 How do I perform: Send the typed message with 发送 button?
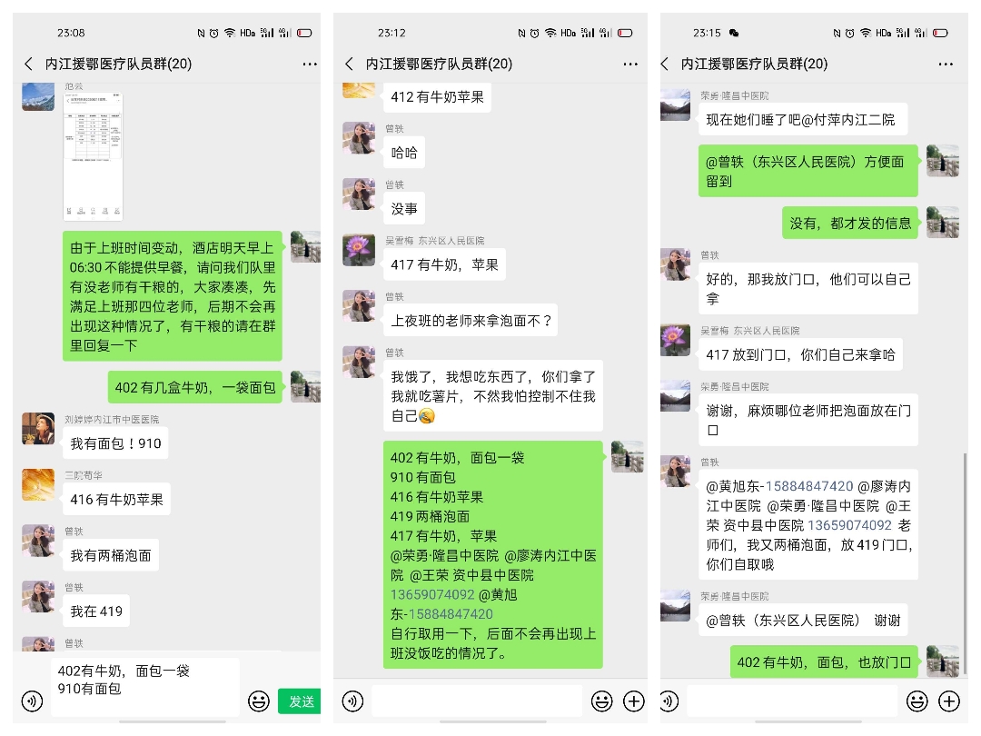pos(300,701)
